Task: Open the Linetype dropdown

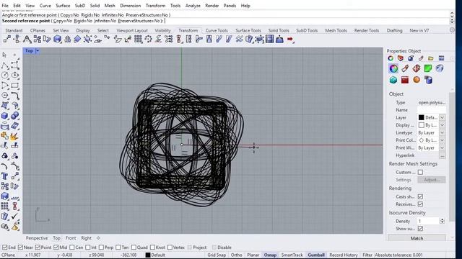Action: [443, 132]
